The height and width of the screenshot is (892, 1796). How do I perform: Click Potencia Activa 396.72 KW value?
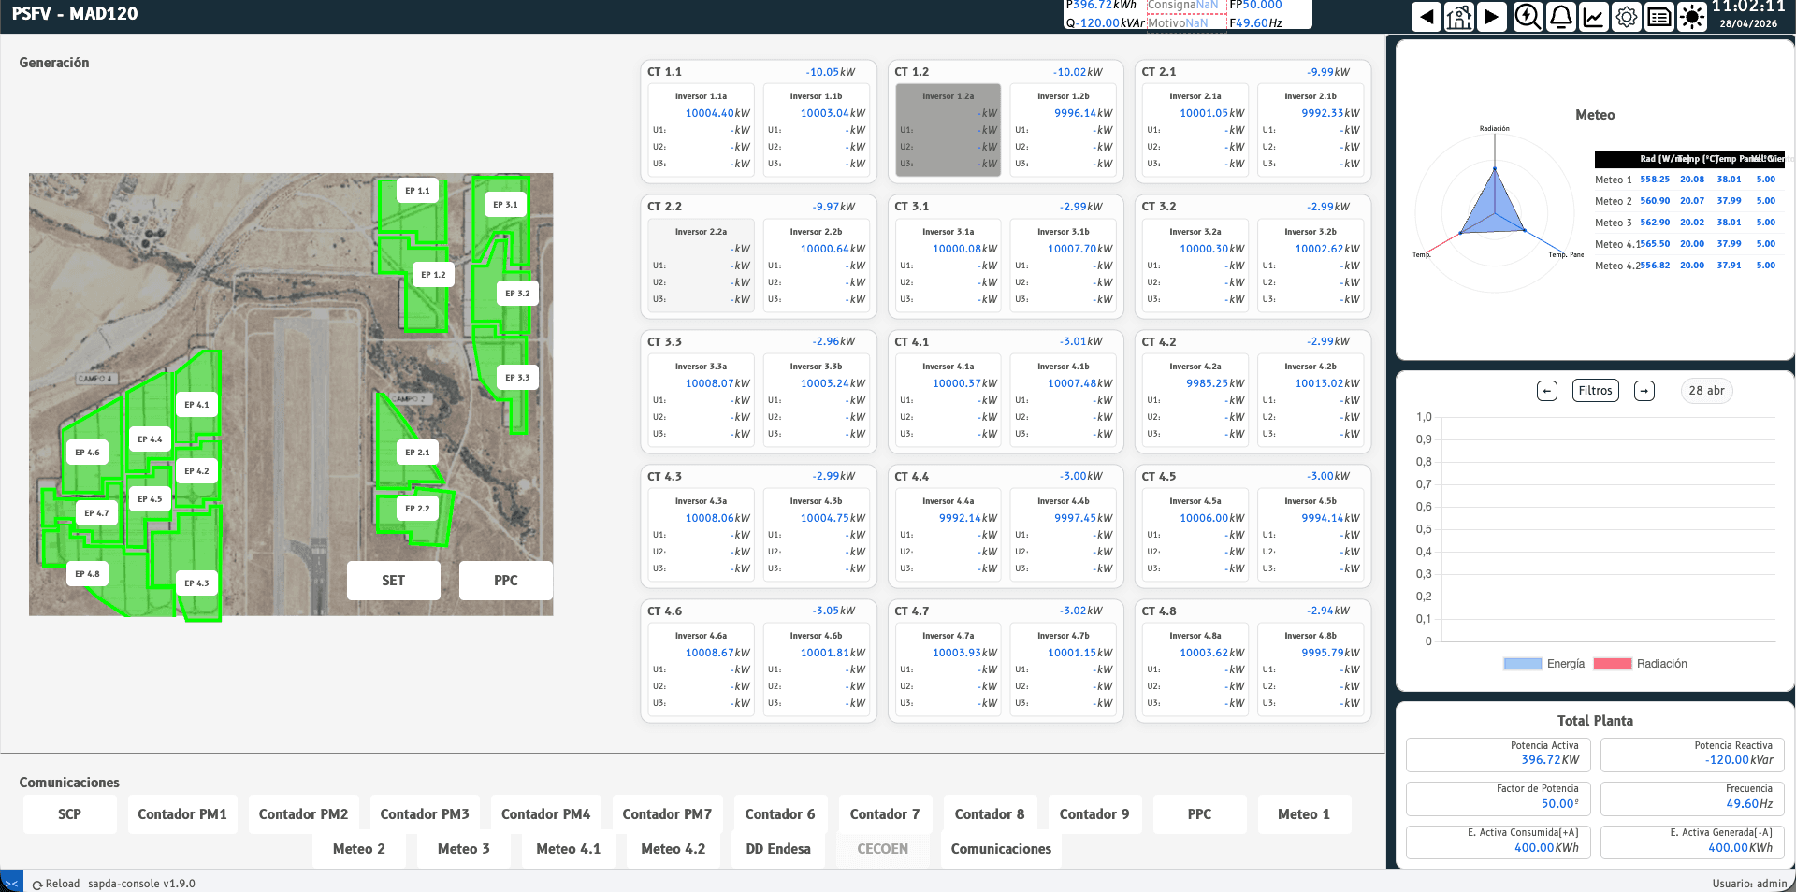point(1550,760)
